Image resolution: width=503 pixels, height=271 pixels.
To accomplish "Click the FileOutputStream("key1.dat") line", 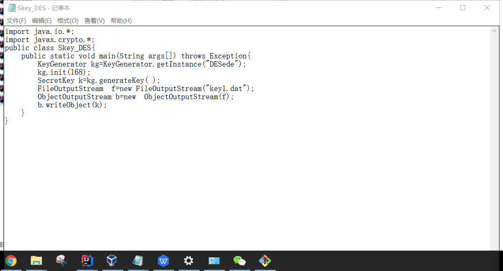I will pyautogui.click(x=146, y=89).
